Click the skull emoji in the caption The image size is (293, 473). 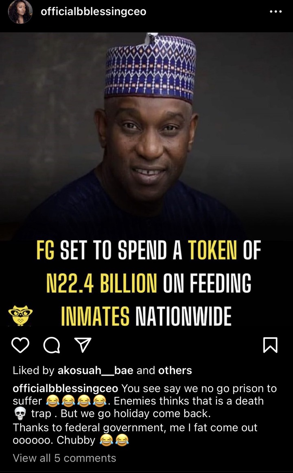click(20, 413)
